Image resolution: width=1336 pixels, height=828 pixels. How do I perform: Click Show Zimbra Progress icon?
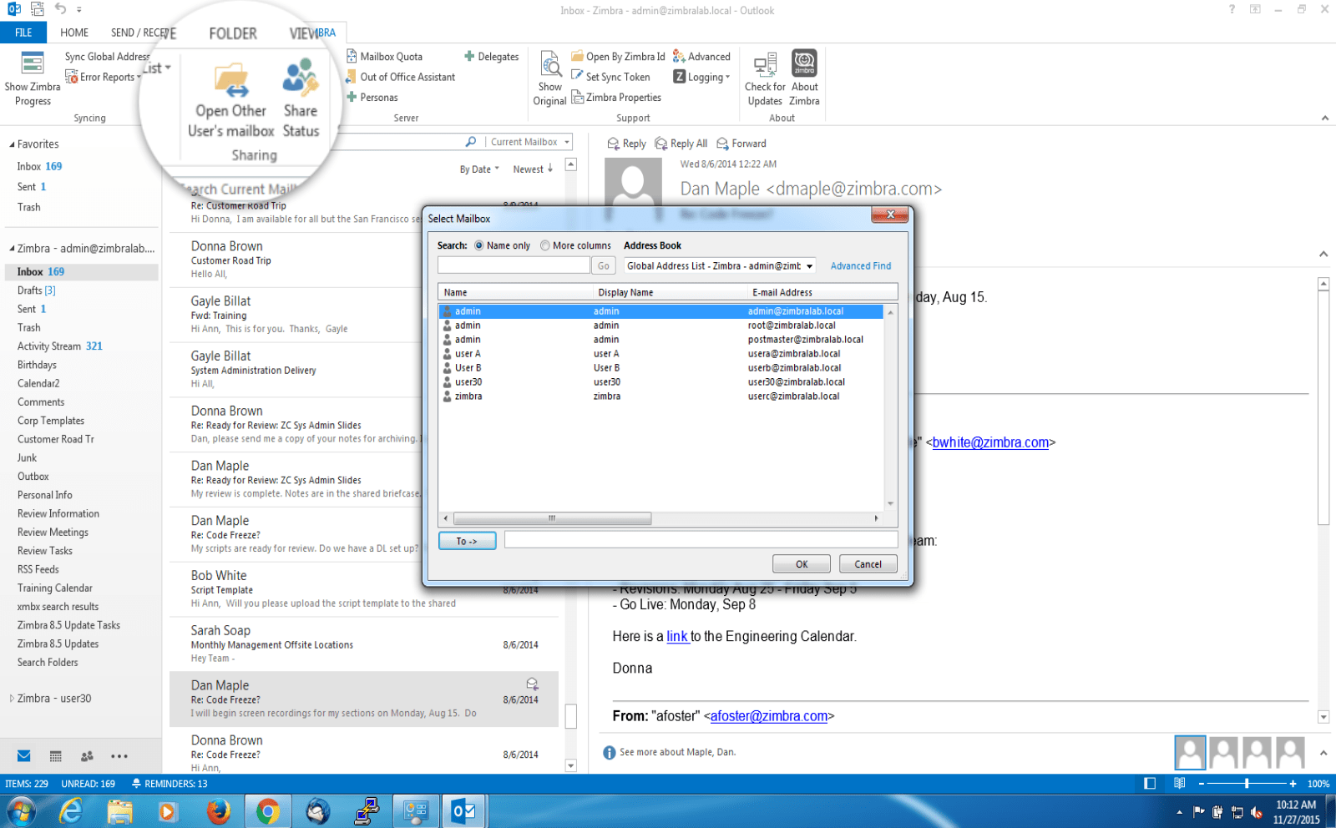coord(33,63)
